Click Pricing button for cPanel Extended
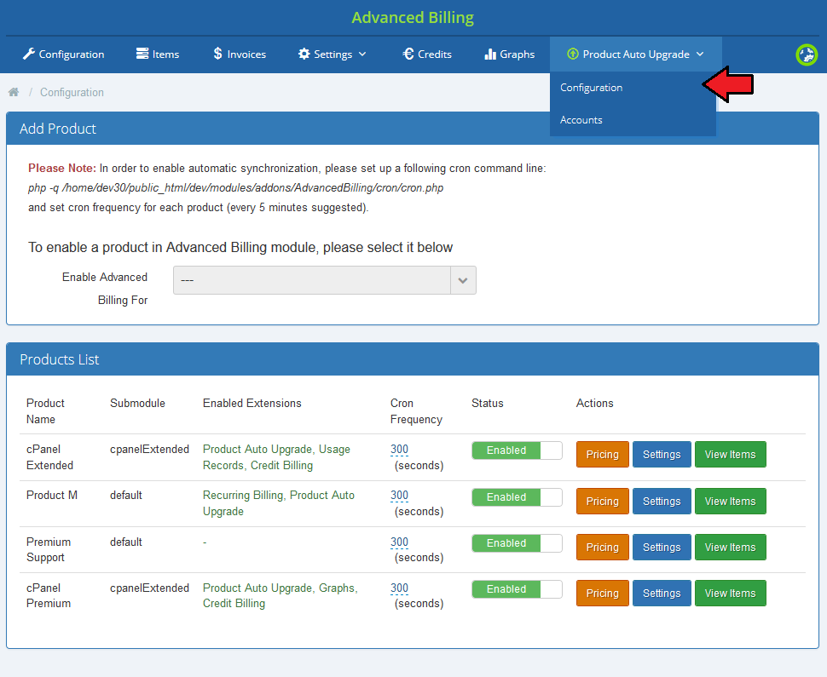The width and height of the screenshot is (827, 677). point(602,454)
